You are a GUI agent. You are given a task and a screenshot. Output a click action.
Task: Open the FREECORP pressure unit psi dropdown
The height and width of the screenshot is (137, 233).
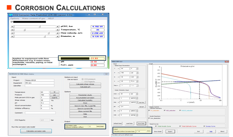tap(137, 73)
